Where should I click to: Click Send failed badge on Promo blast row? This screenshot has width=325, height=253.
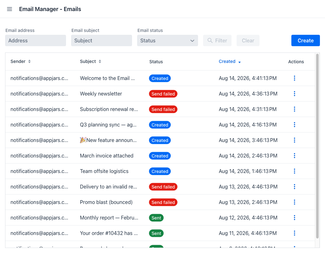click(x=163, y=202)
